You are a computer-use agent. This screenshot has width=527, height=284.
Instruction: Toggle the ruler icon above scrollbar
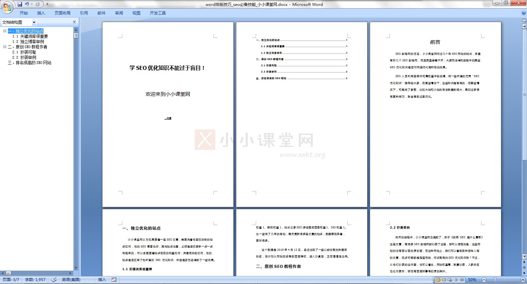pyautogui.click(x=524, y=20)
